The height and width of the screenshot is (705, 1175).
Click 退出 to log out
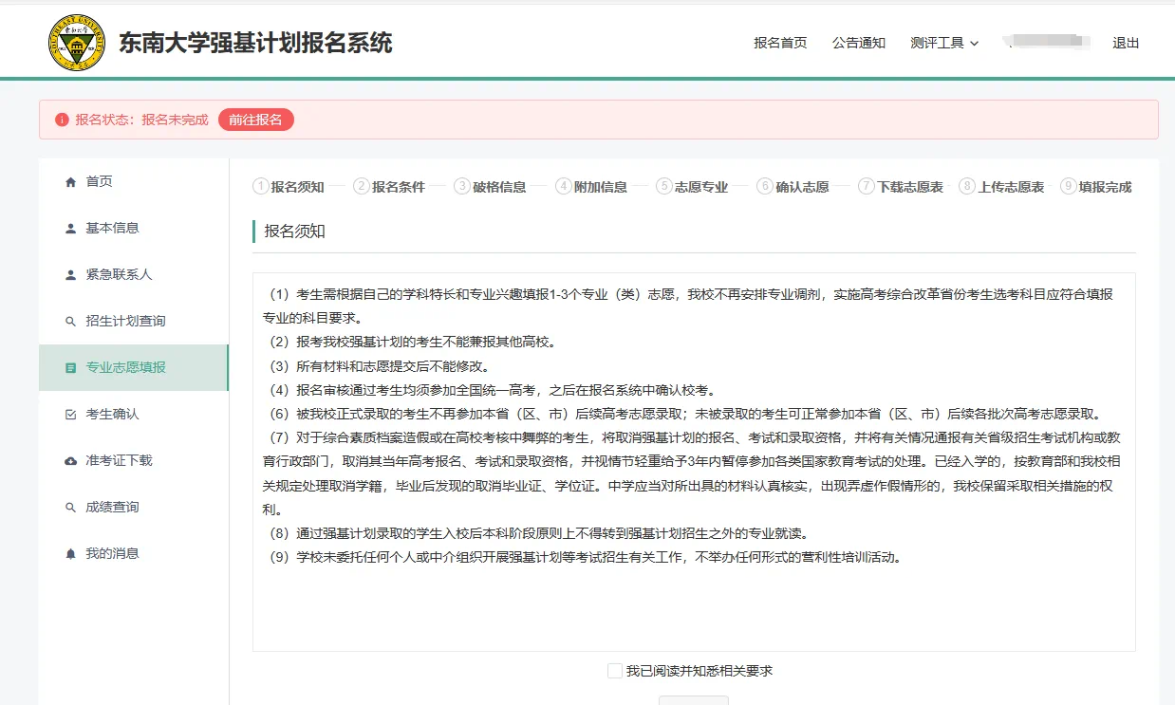pos(1126,43)
